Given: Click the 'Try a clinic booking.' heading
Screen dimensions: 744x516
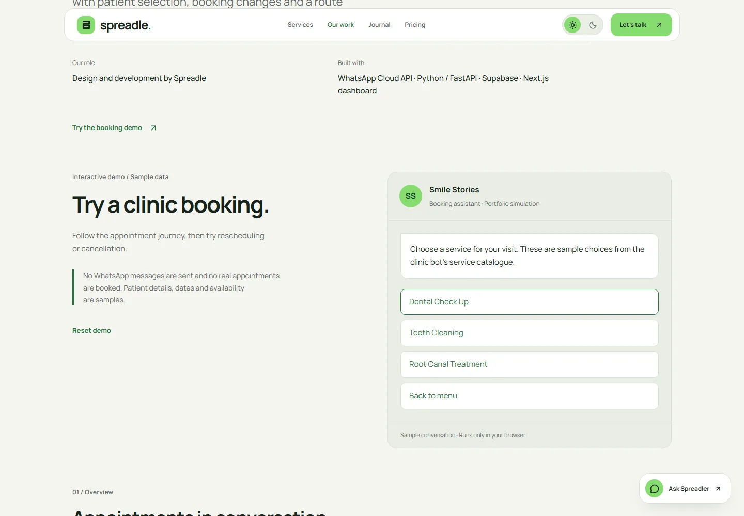Looking at the screenshot, I should [171, 205].
